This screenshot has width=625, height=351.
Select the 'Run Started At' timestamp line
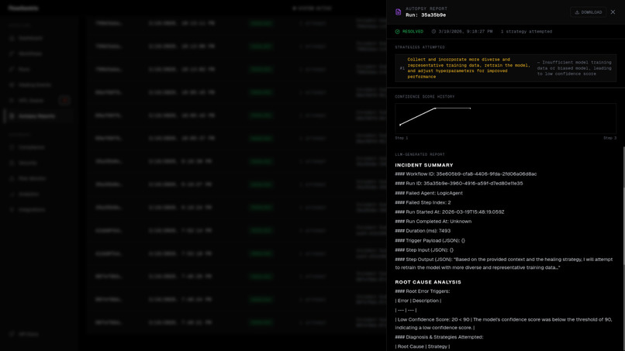point(450,212)
